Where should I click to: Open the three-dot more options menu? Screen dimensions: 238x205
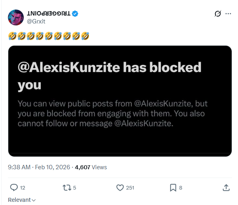coord(228,14)
